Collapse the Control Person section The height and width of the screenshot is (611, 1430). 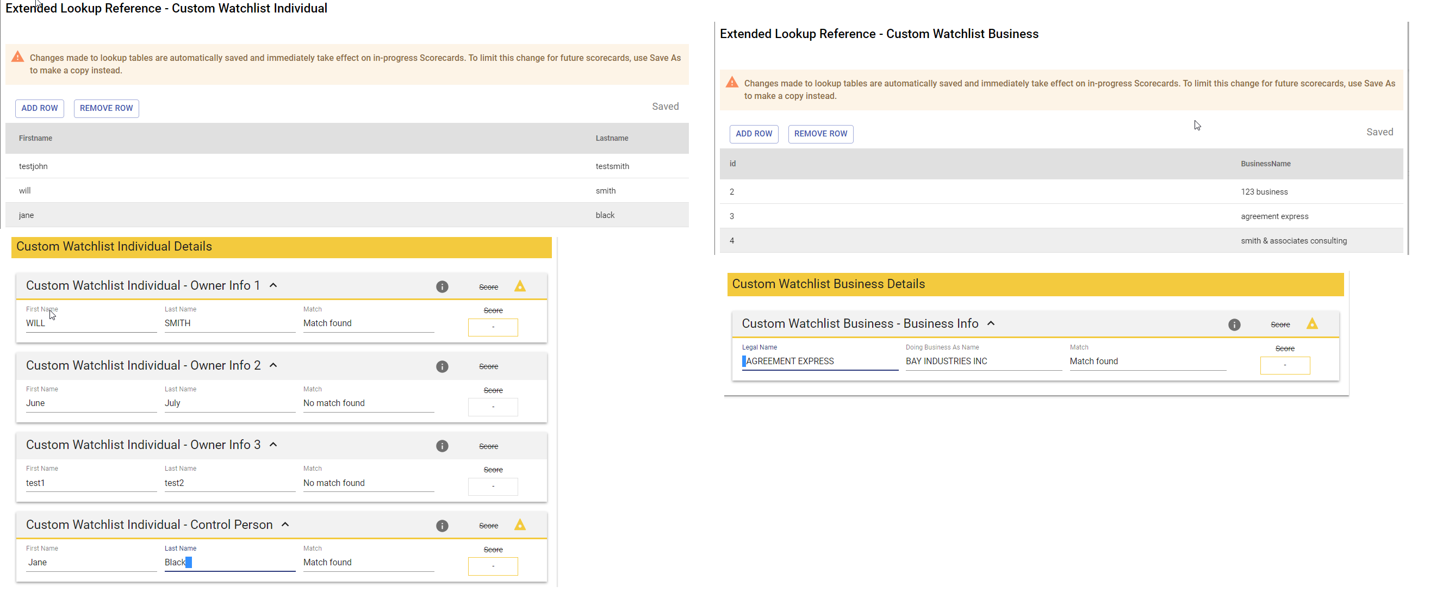[x=285, y=525]
